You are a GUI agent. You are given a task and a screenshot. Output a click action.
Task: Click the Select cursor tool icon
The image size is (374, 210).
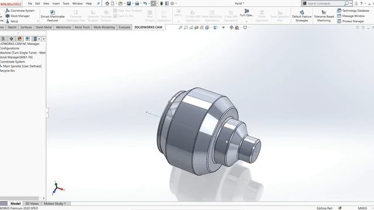tap(153, 3)
